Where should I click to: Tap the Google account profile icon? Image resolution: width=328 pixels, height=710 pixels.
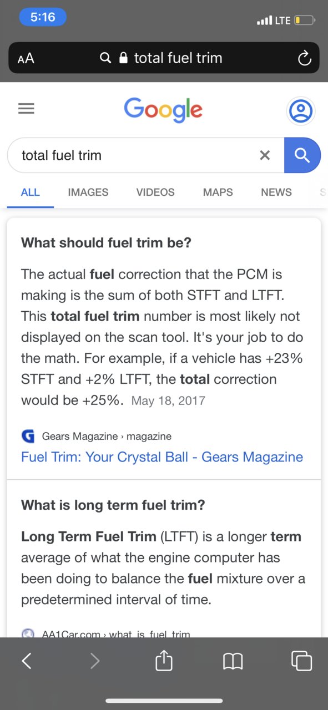[x=301, y=110]
